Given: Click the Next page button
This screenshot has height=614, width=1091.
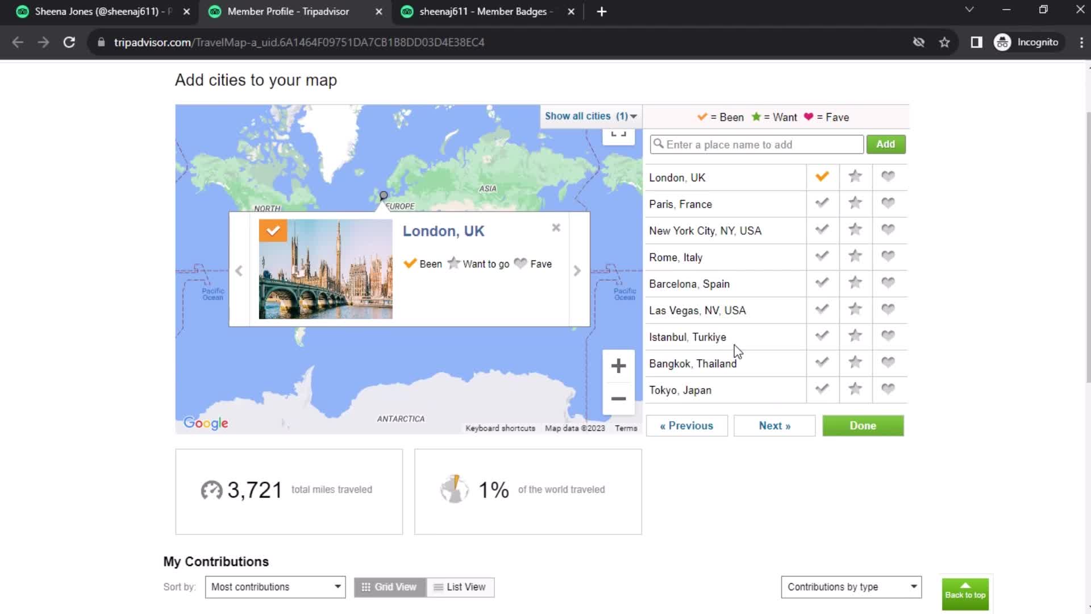Looking at the screenshot, I should coord(774,426).
